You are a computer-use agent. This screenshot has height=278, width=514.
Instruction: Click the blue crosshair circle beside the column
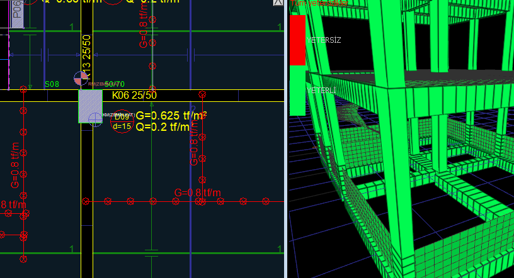95,120
